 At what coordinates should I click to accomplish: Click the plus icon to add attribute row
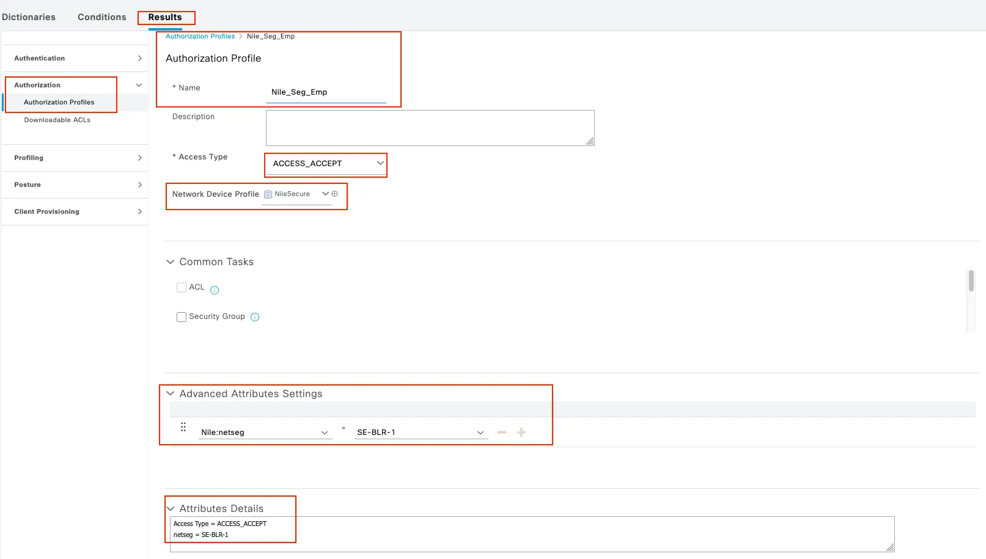coord(521,433)
